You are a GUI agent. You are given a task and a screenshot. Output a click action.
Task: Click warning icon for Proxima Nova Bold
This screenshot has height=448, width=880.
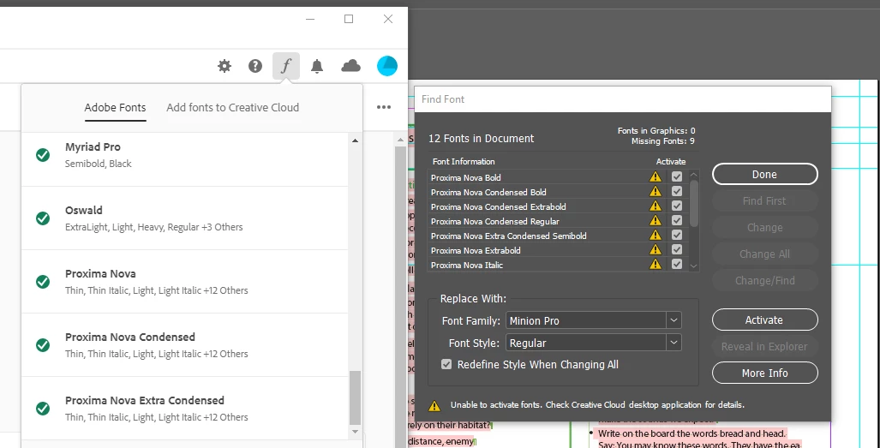click(x=655, y=176)
